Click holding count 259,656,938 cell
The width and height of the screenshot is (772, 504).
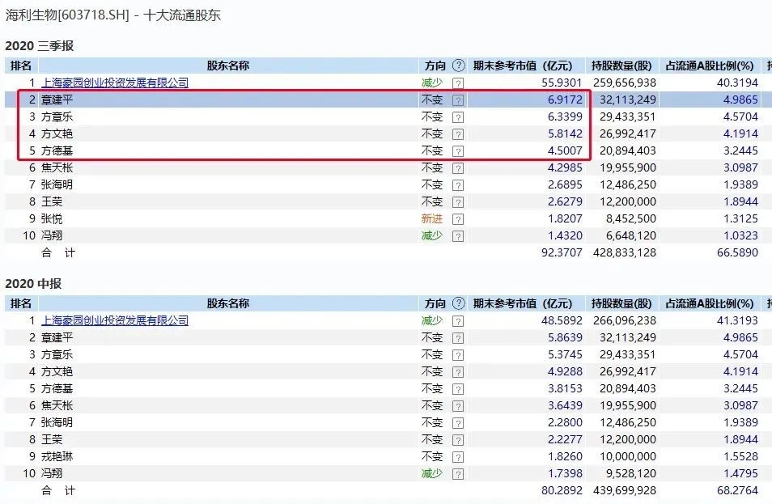point(625,83)
